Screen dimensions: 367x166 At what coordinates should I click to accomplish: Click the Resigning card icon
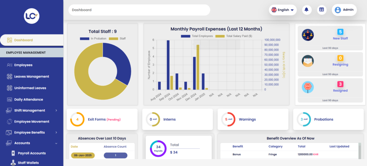308,61
